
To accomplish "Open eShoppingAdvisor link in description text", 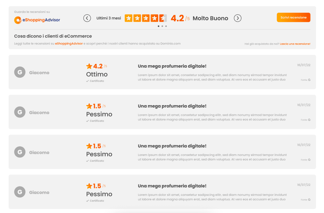I will coord(69,44).
